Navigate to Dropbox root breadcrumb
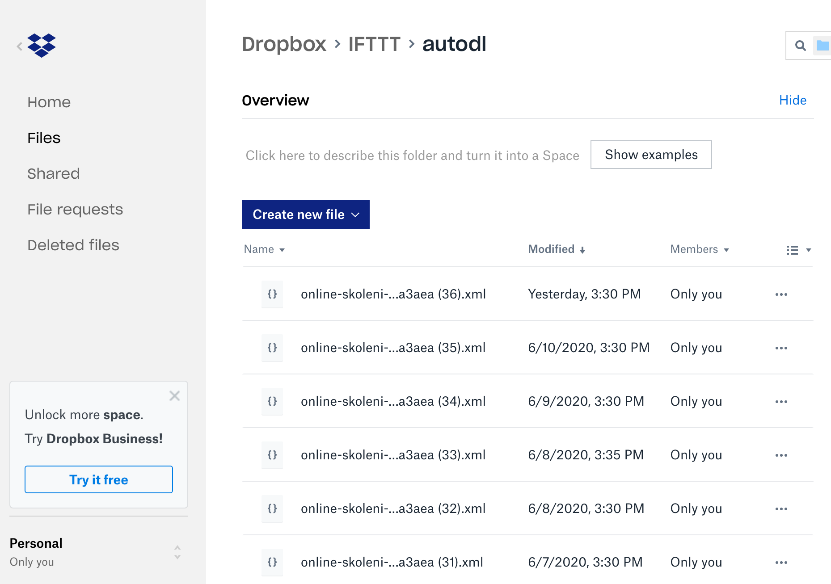The height and width of the screenshot is (584, 831). coord(284,44)
